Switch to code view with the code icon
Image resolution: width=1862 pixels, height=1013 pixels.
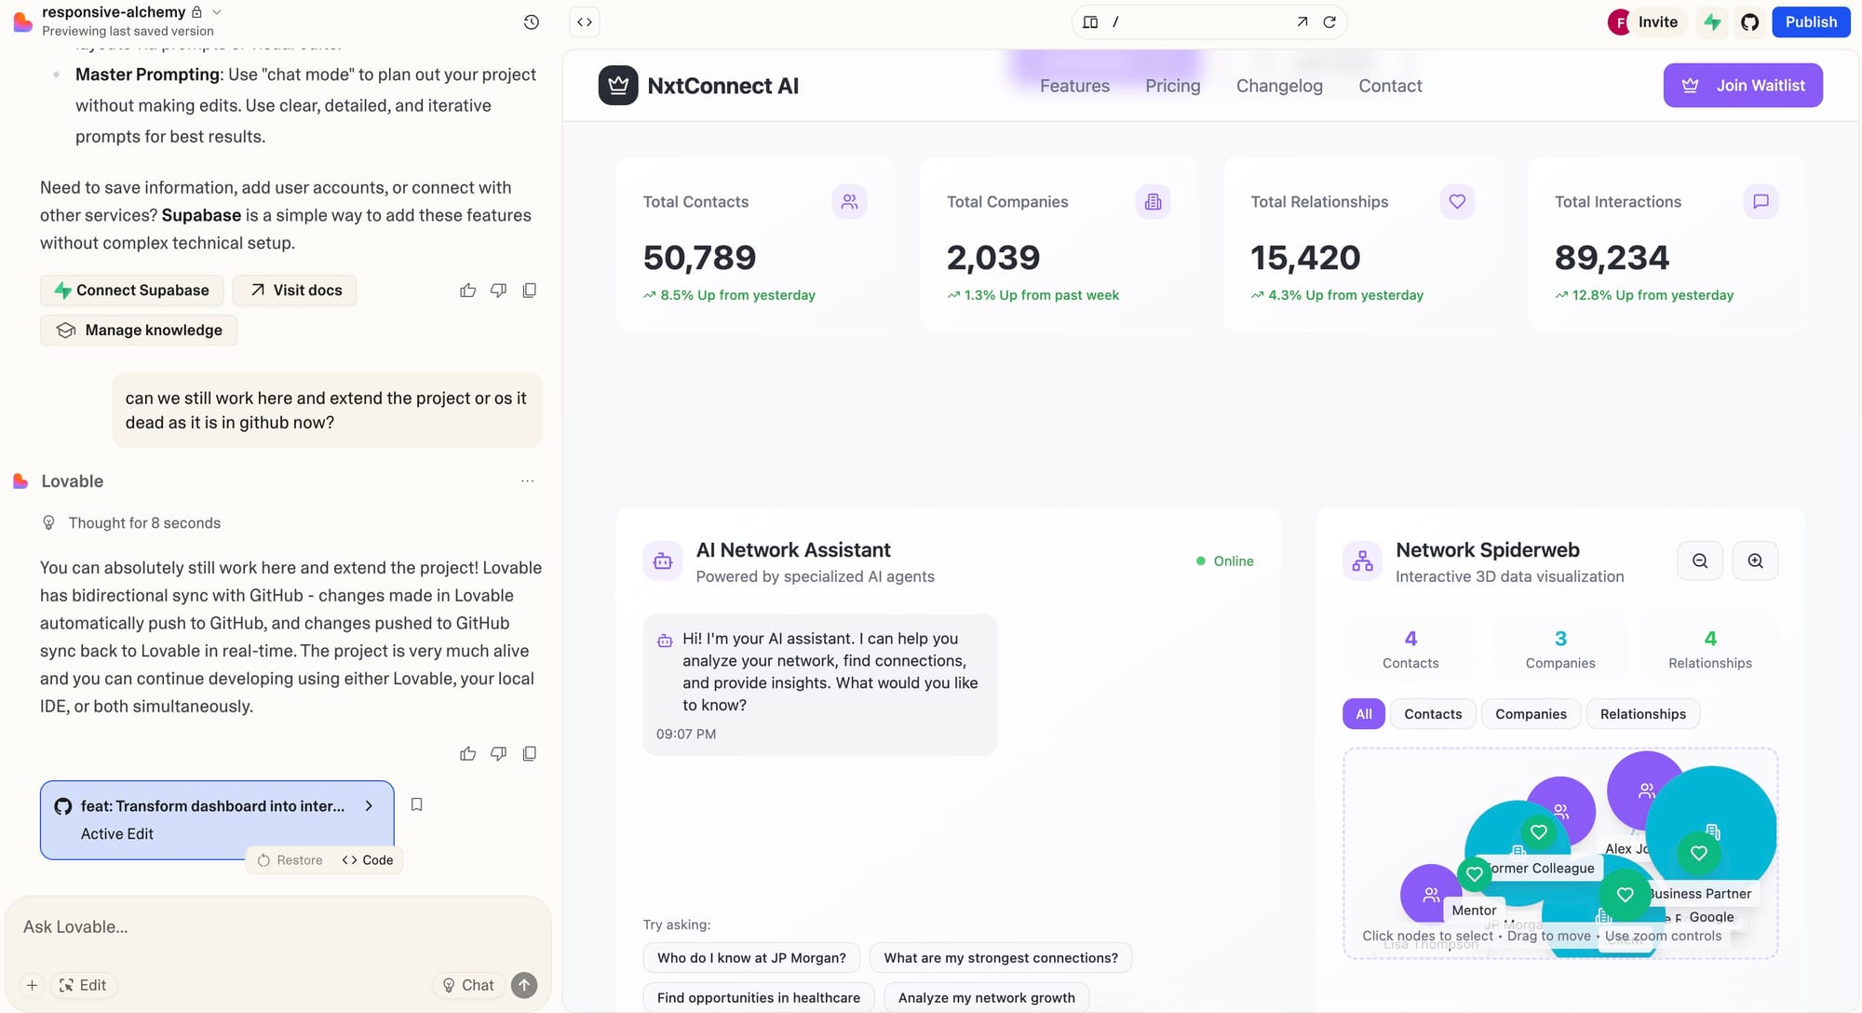coord(585,21)
